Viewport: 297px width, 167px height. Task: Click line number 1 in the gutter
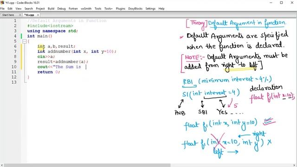click(x=15, y=20)
